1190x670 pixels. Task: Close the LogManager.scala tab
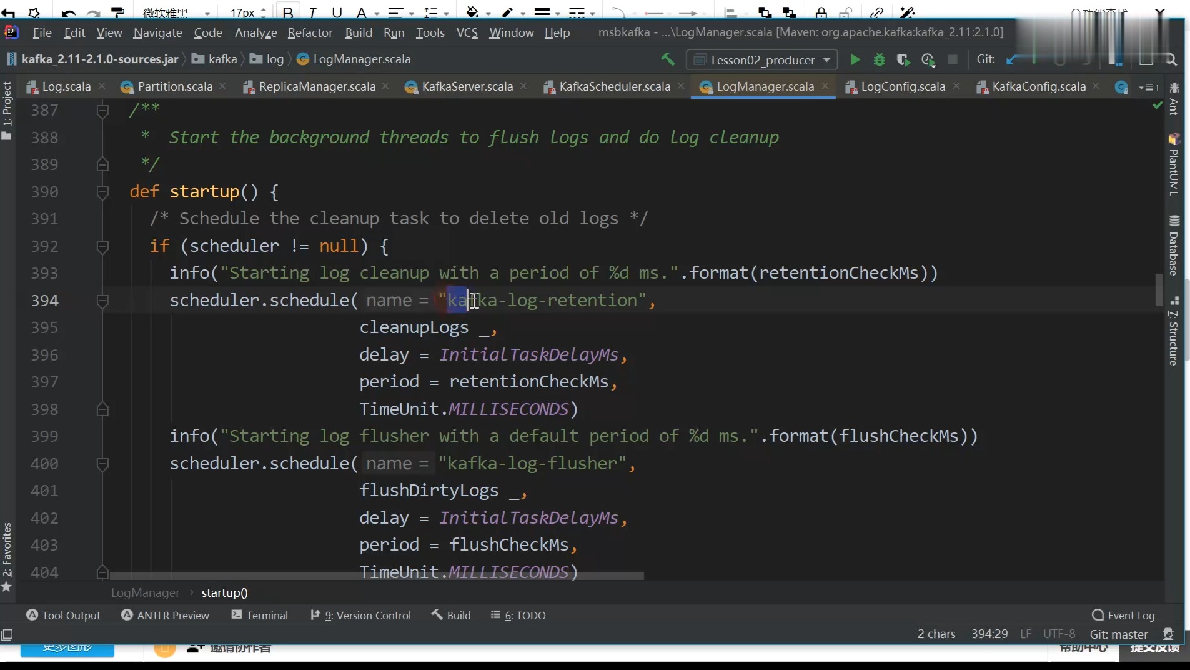click(x=825, y=86)
